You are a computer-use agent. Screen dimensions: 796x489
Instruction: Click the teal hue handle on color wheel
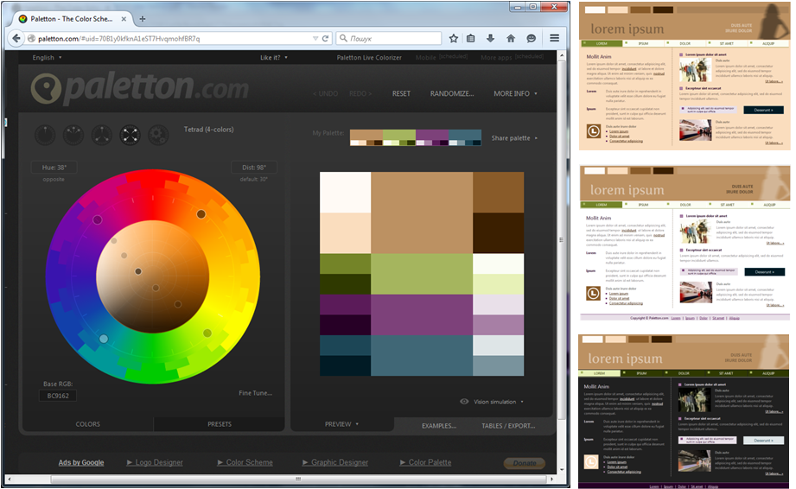104,339
